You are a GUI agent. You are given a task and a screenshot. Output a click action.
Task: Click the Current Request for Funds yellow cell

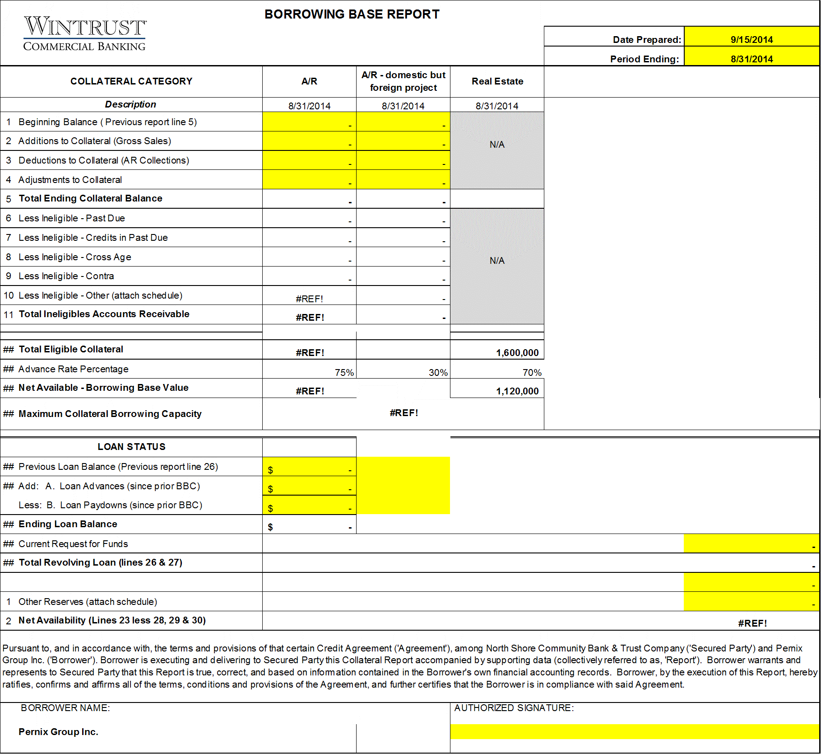(751, 543)
